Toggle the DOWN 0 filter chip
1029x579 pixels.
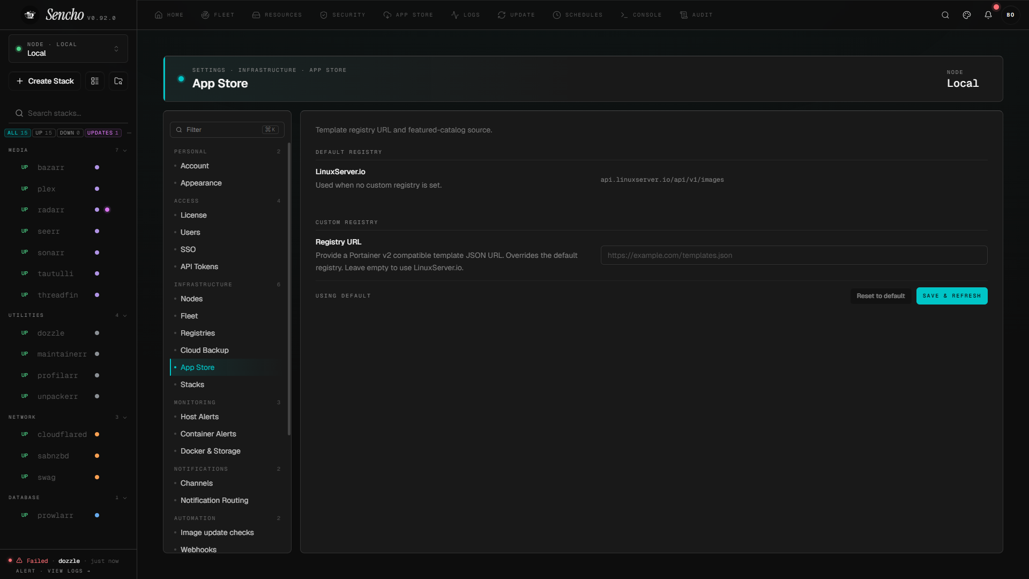point(70,133)
